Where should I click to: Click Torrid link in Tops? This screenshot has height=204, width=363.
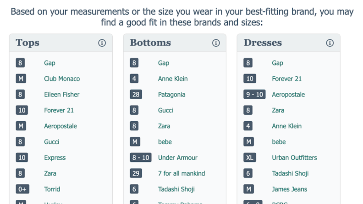click(52, 189)
